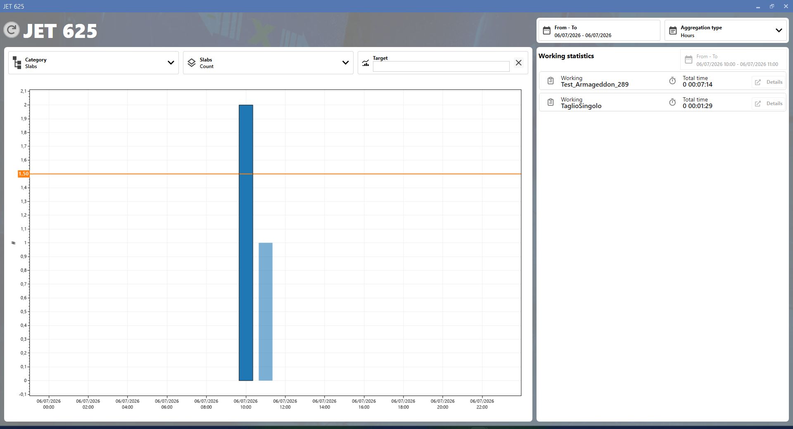
Task: Clear the Target field with the X
Action: point(518,63)
